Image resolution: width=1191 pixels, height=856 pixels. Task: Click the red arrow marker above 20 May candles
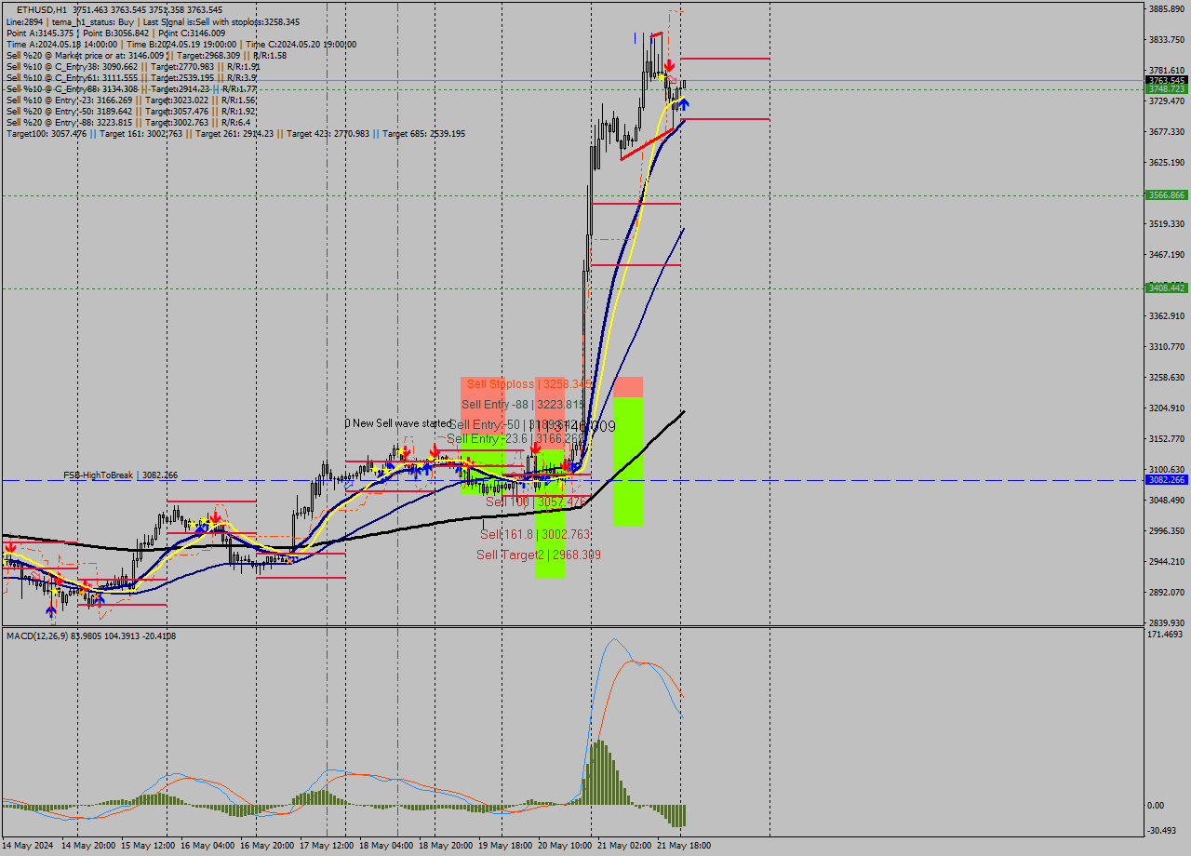pyautogui.click(x=565, y=464)
